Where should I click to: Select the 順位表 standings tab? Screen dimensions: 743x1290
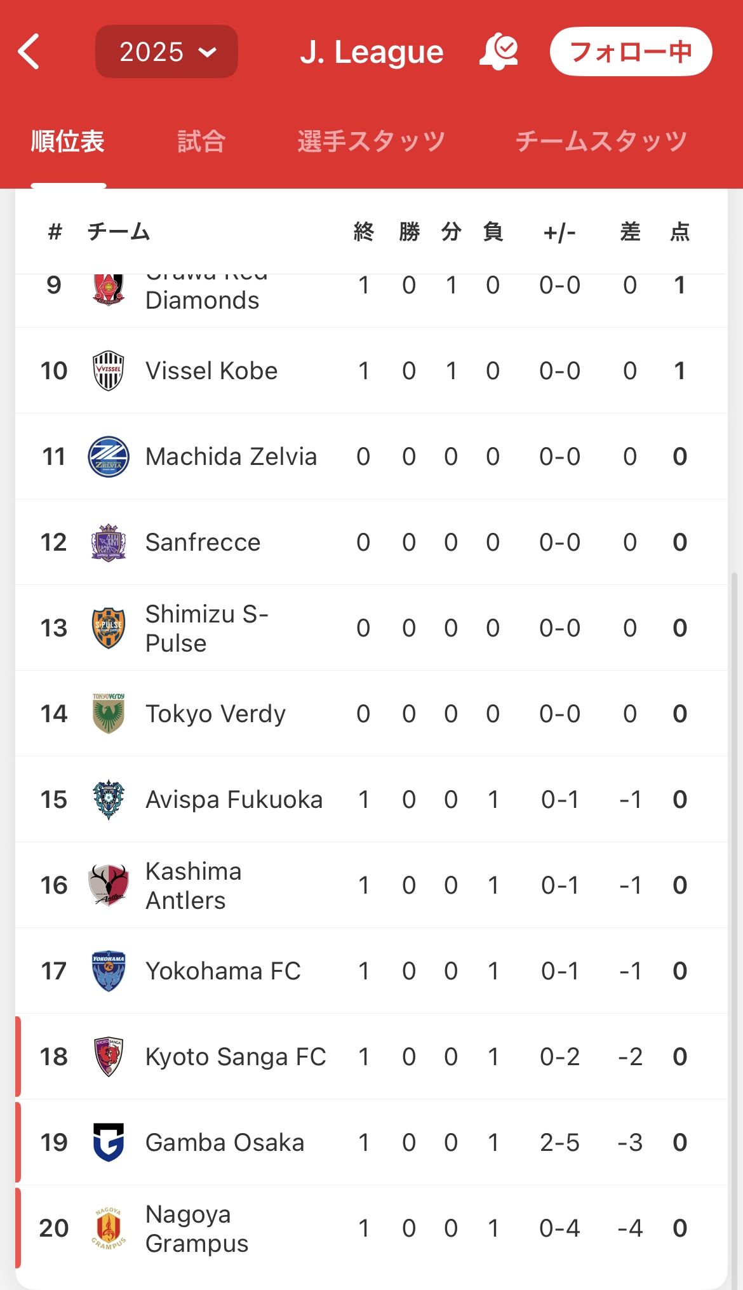point(68,141)
